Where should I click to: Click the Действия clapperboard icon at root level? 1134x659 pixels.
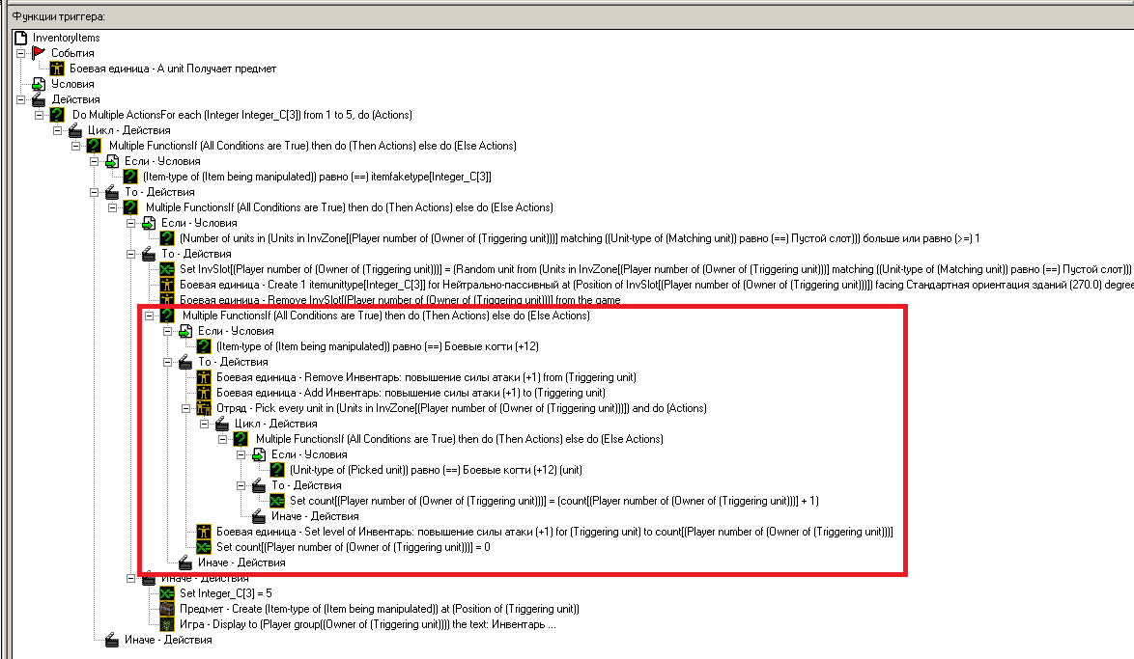click(39, 99)
